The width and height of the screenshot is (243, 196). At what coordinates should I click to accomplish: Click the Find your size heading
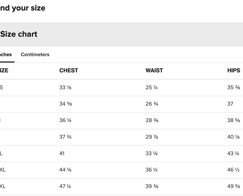[23, 8]
